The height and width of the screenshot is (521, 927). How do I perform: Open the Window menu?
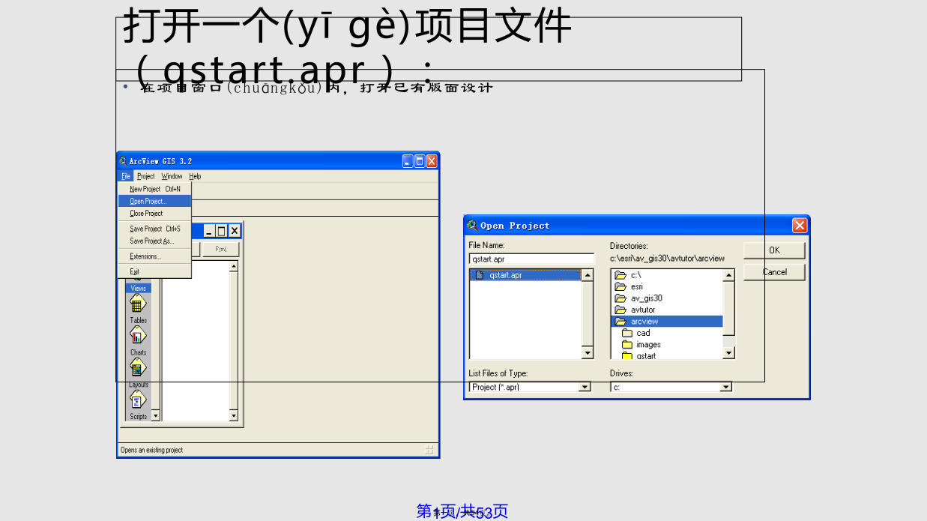pyautogui.click(x=172, y=176)
